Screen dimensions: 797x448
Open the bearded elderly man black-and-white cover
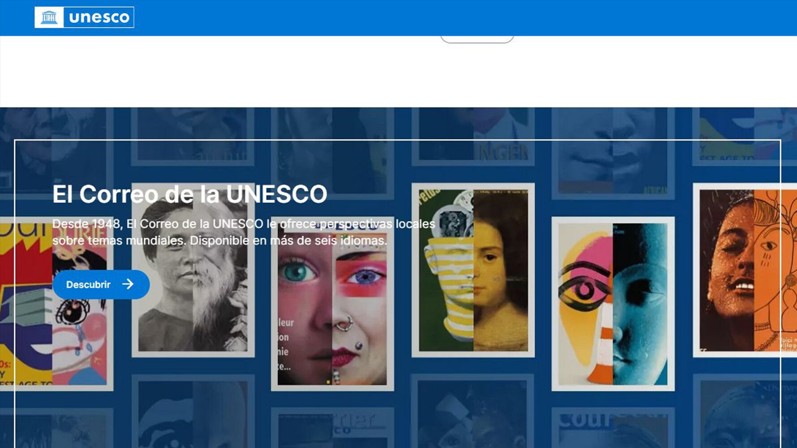(x=193, y=270)
